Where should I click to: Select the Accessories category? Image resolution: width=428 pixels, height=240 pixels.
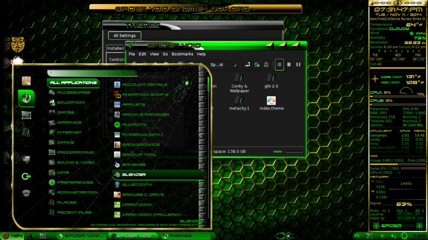[70, 92]
